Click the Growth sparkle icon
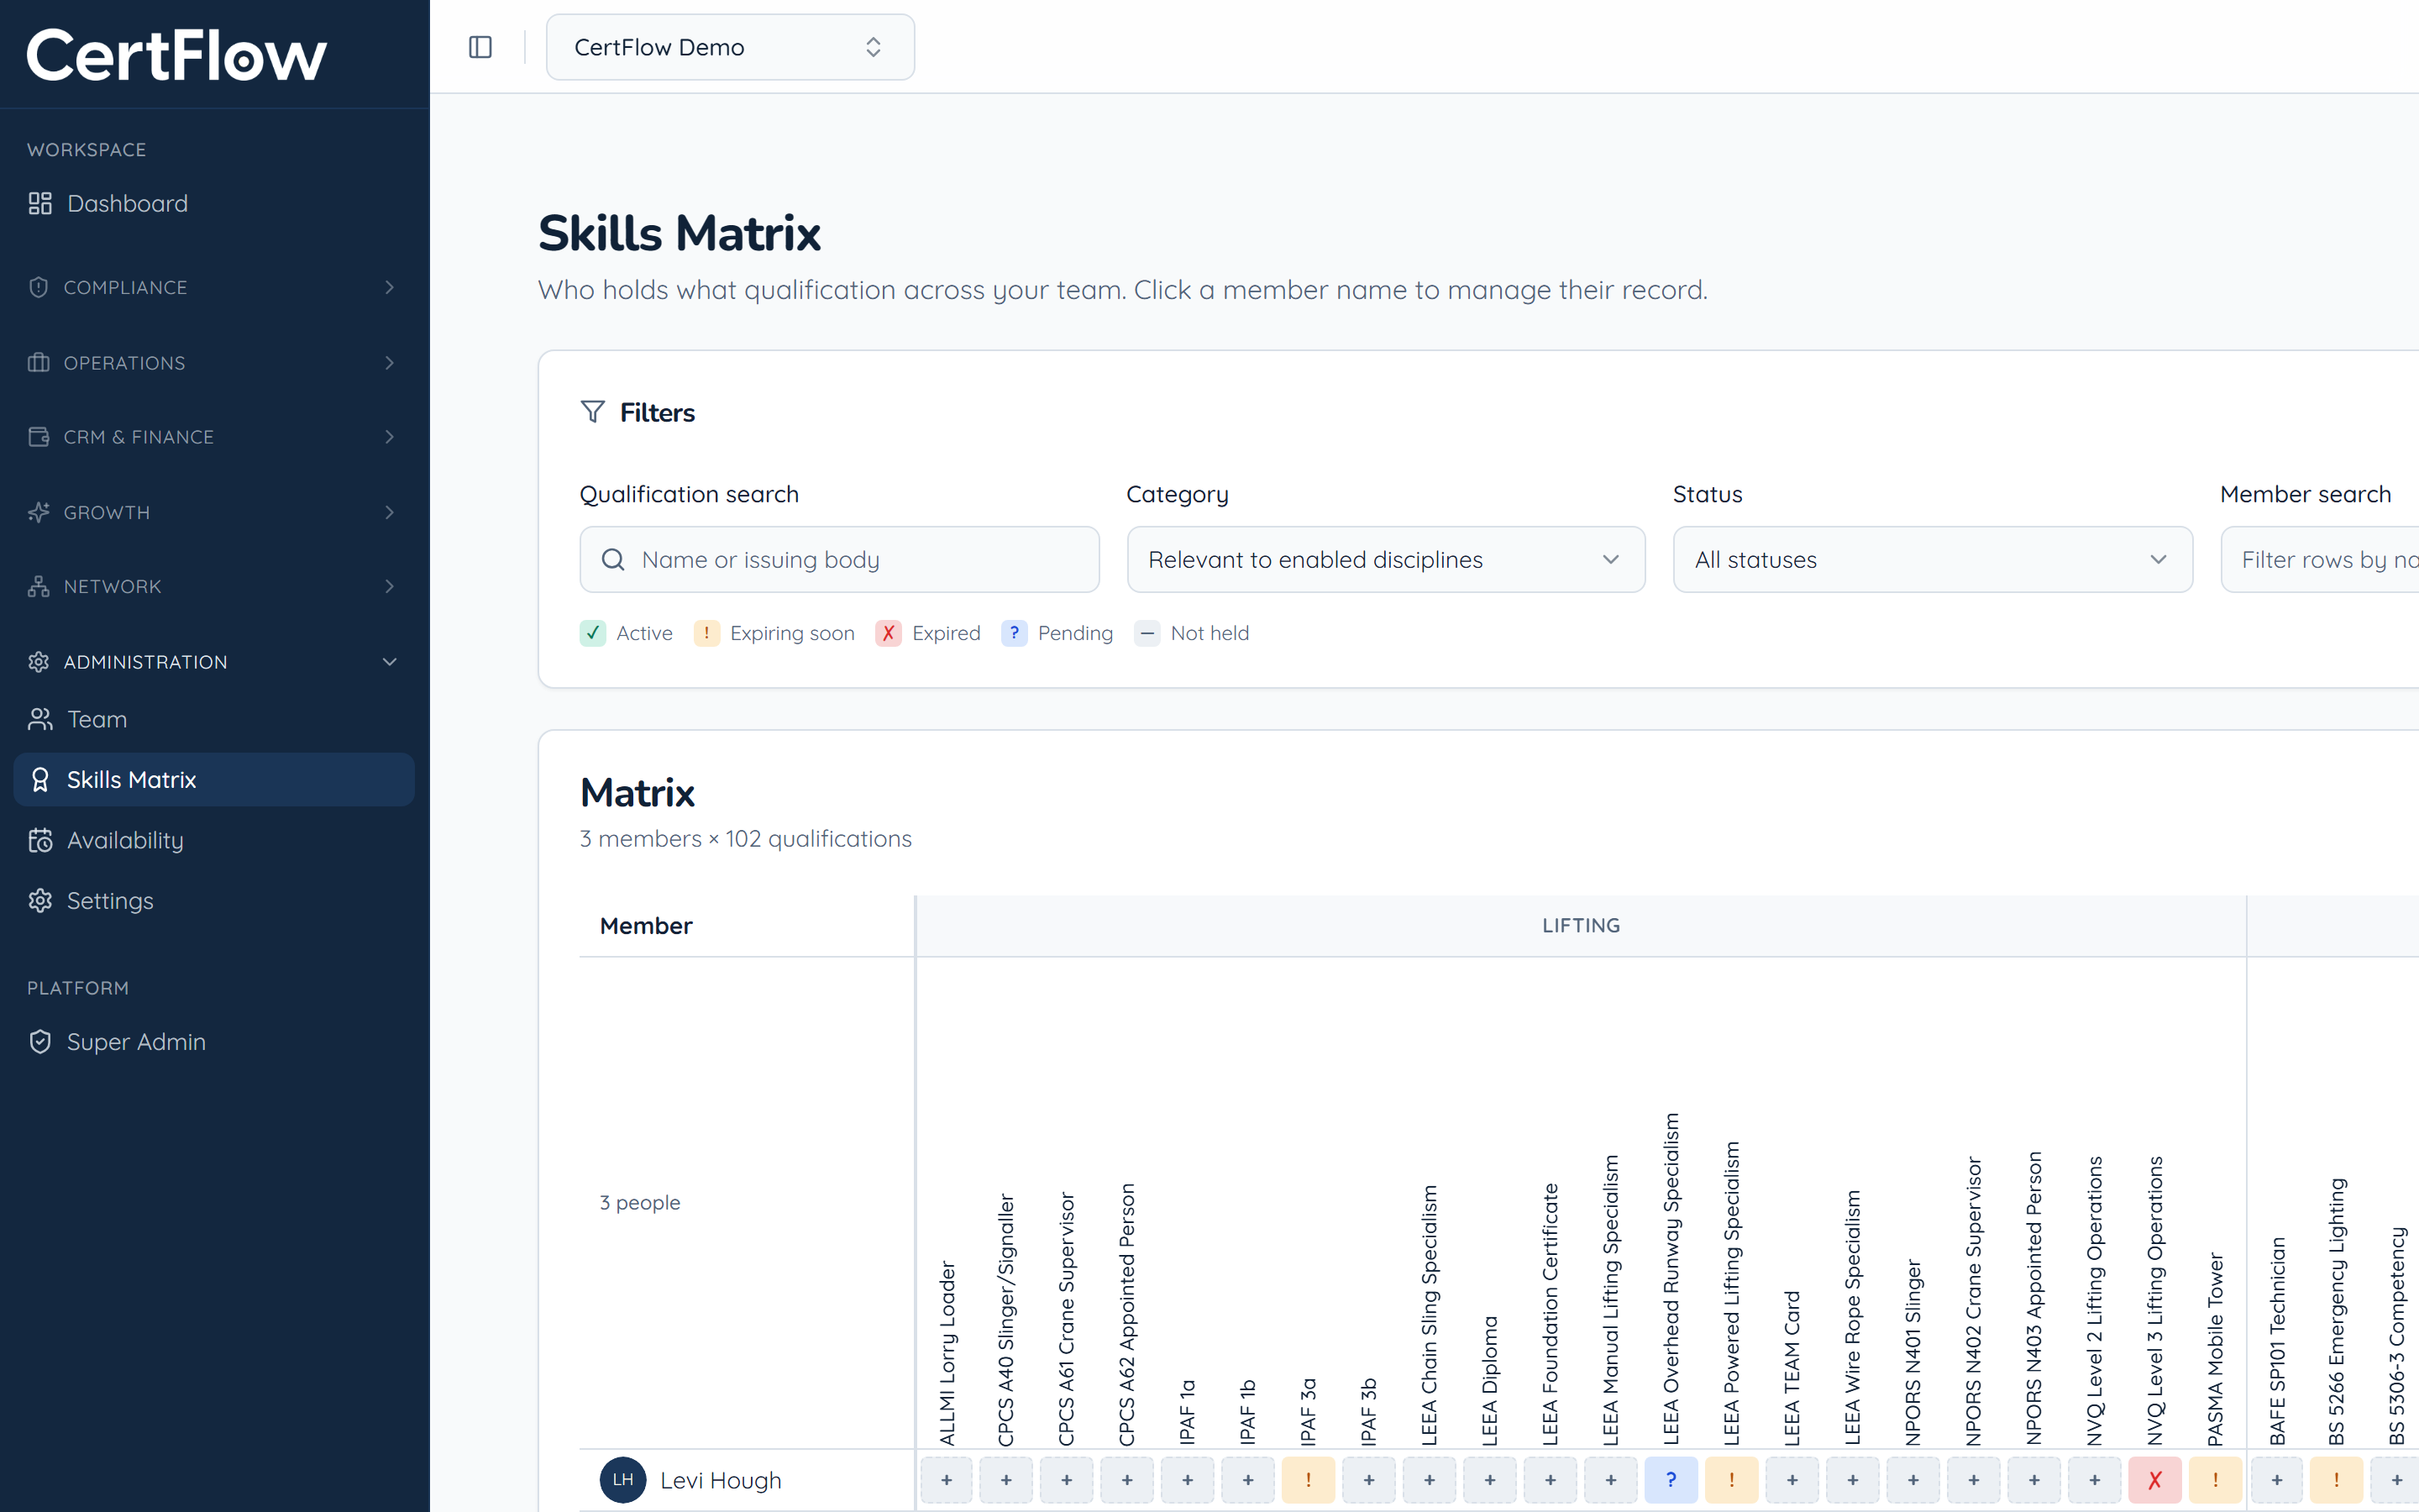 (x=39, y=512)
